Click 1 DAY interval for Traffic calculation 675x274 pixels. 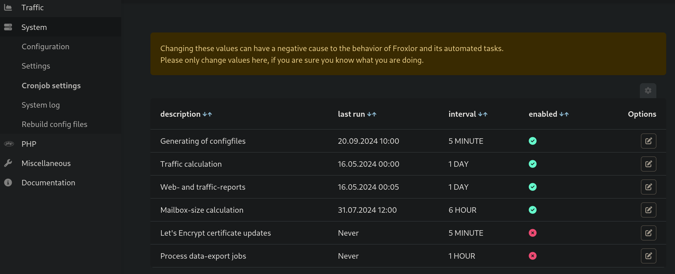point(458,164)
